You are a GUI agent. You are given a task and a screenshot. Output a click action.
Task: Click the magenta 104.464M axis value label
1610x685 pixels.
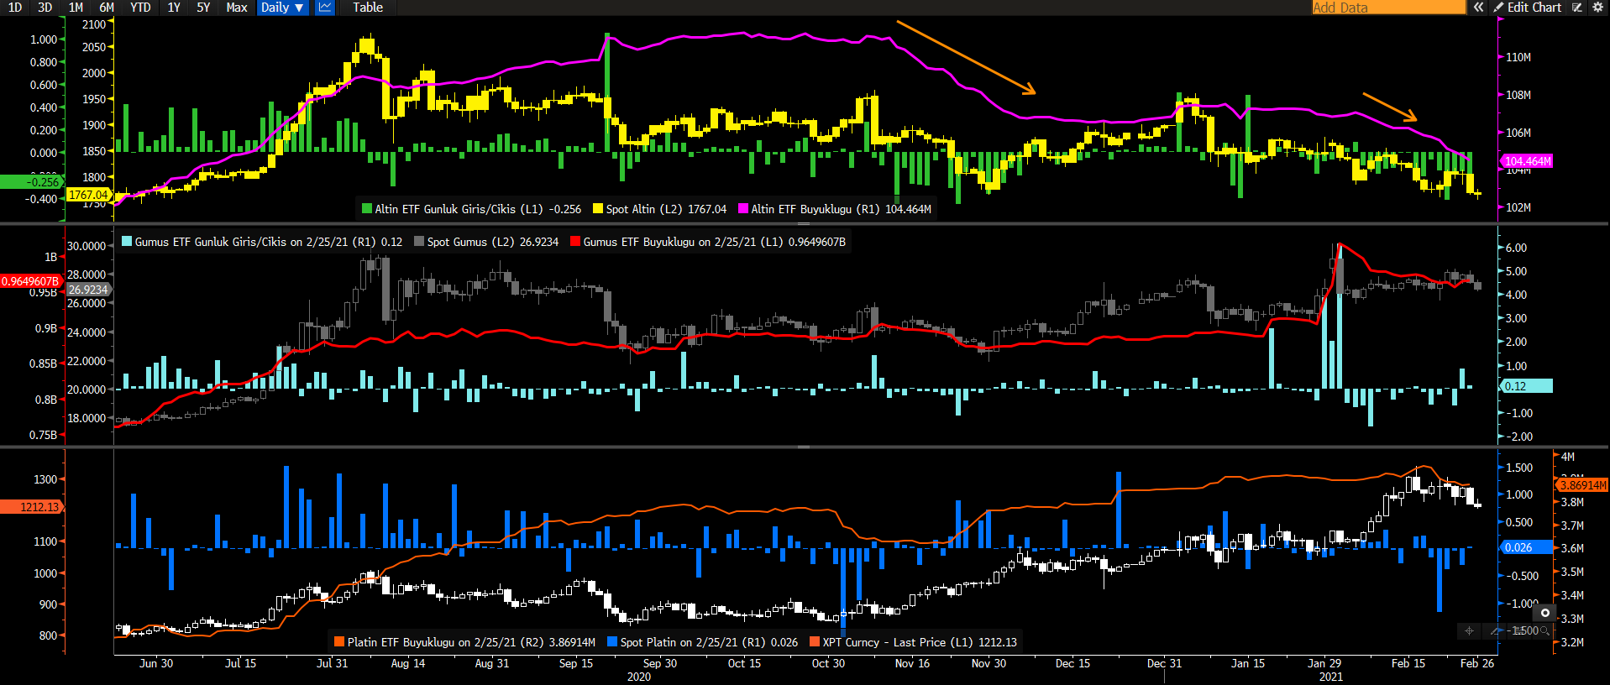[1528, 161]
